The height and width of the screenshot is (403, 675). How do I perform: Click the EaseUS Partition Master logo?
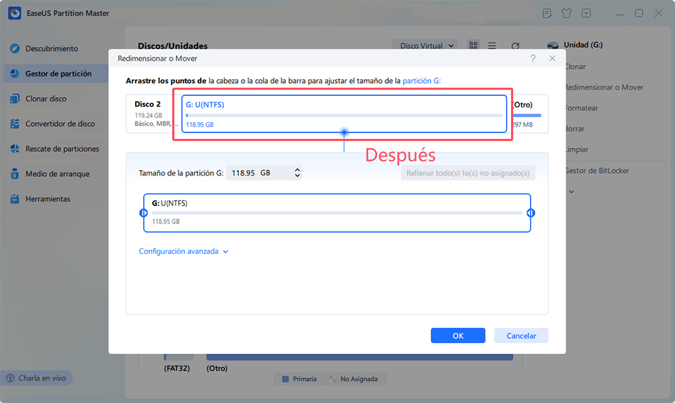[15, 13]
